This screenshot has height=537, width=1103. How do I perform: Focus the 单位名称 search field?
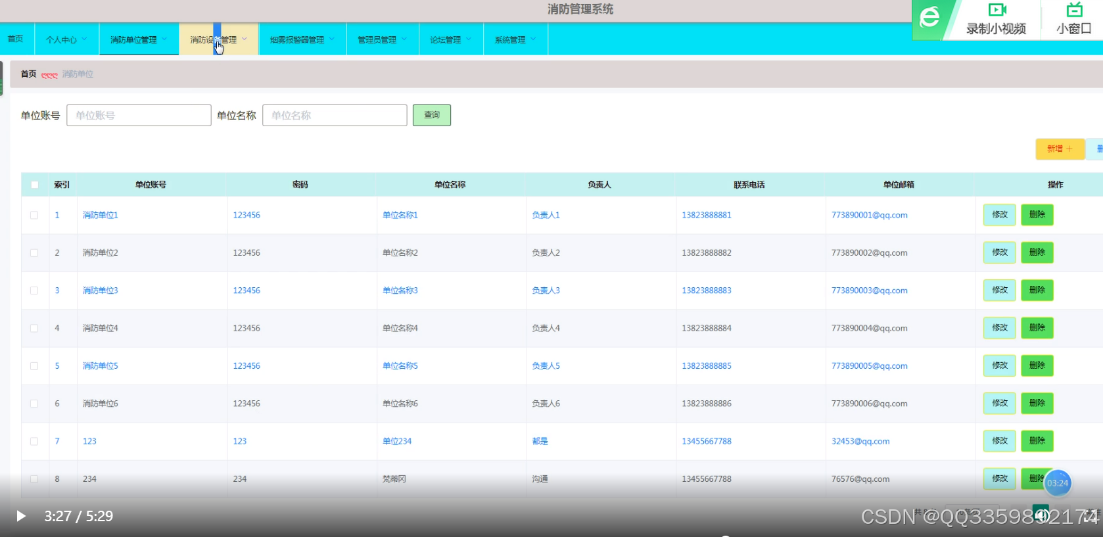(x=335, y=115)
